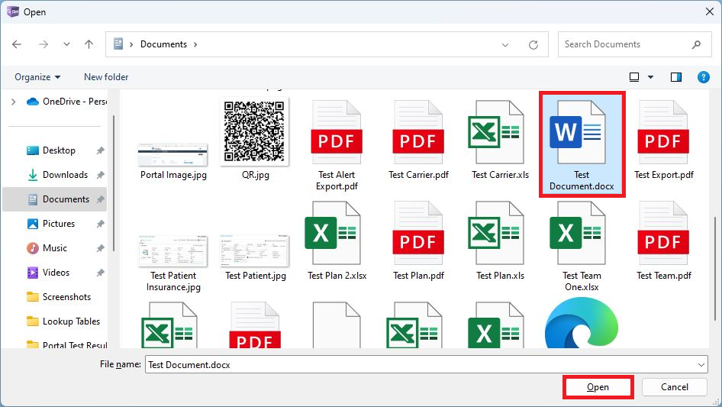Select Test Carrier.pdf

[418, 139]
